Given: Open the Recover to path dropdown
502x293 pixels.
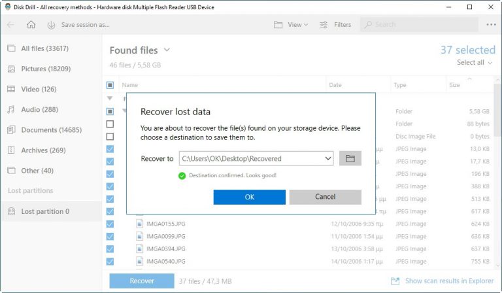Looking at the screenshot, I should pyautogui.click(x=328, y=158).
